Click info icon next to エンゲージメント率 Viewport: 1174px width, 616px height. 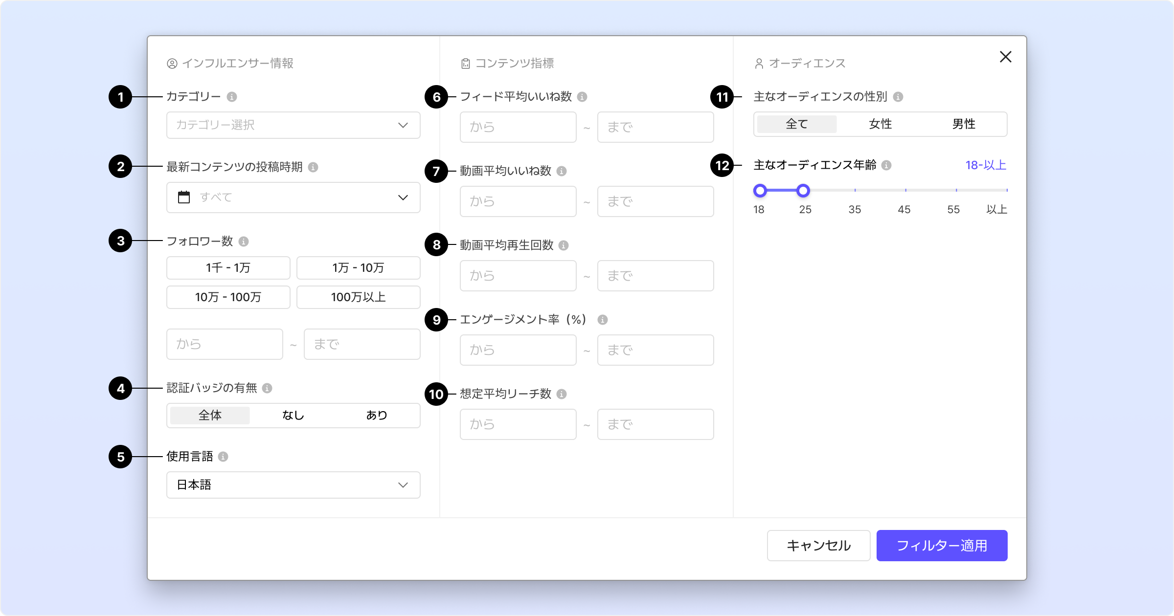click(x=603, y=320)
